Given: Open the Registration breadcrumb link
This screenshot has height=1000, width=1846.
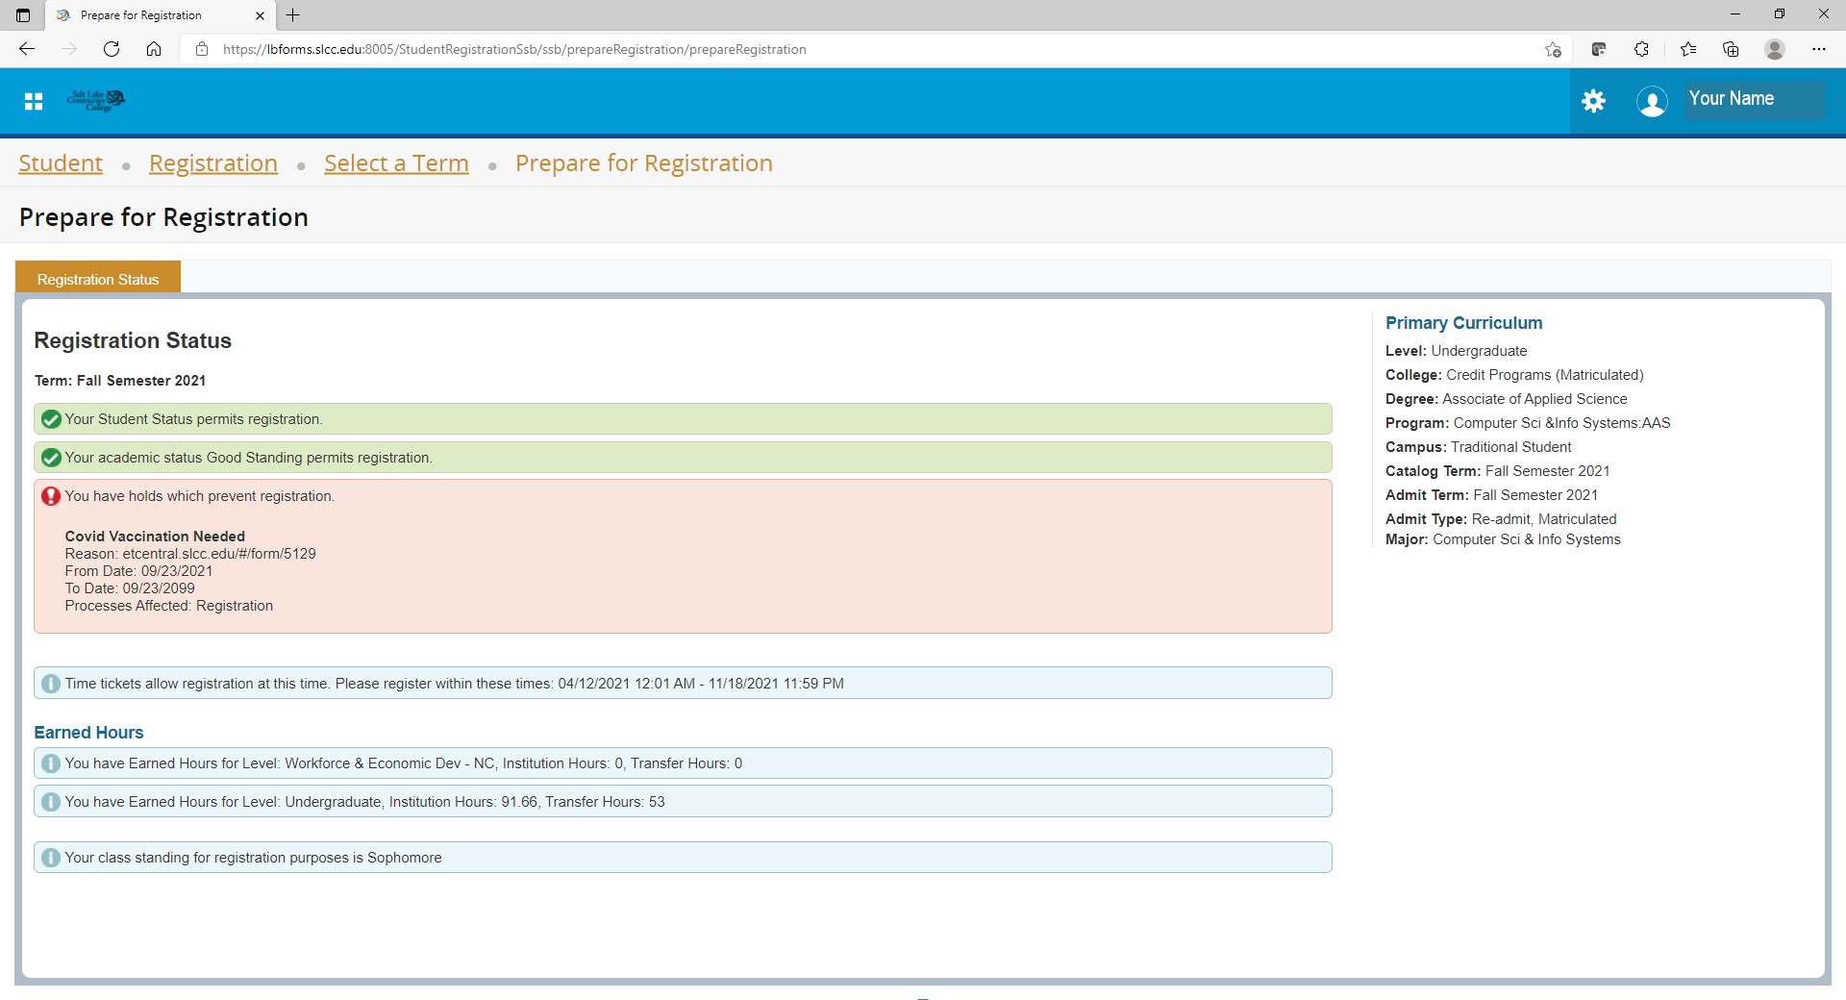Looking at the screenshot, I should click(x=213, y=163).
